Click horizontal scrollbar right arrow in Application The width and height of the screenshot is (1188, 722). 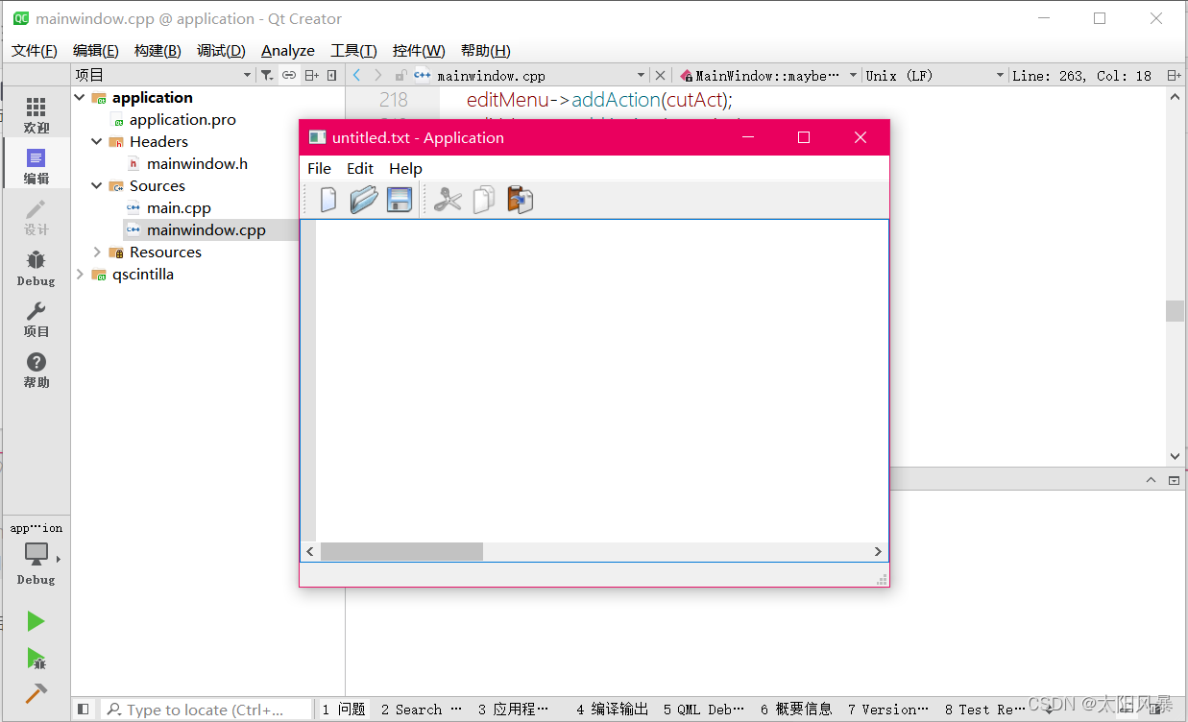click(878, 551)
